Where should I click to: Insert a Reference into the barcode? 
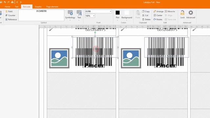11,19
